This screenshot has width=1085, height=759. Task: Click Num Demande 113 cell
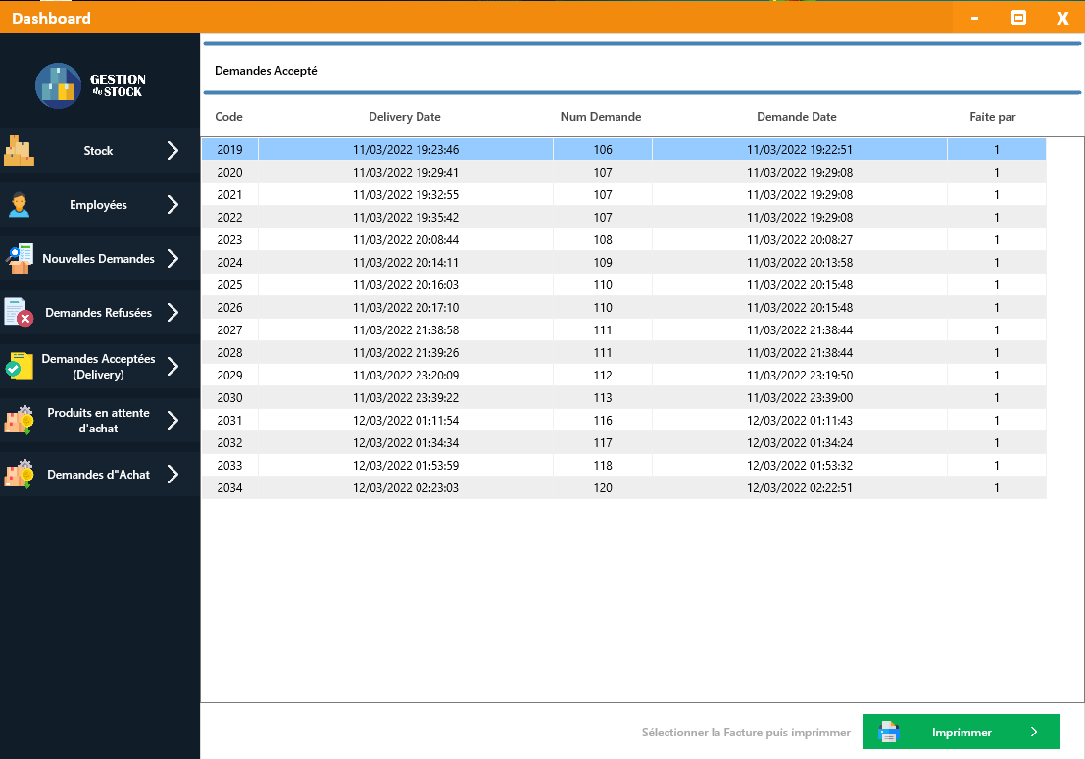click(602, 398)
